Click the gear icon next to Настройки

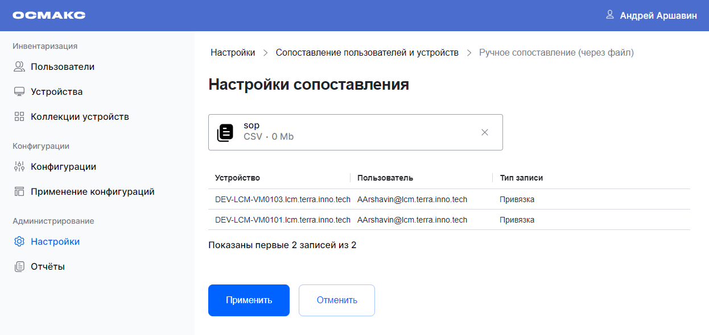19,241
